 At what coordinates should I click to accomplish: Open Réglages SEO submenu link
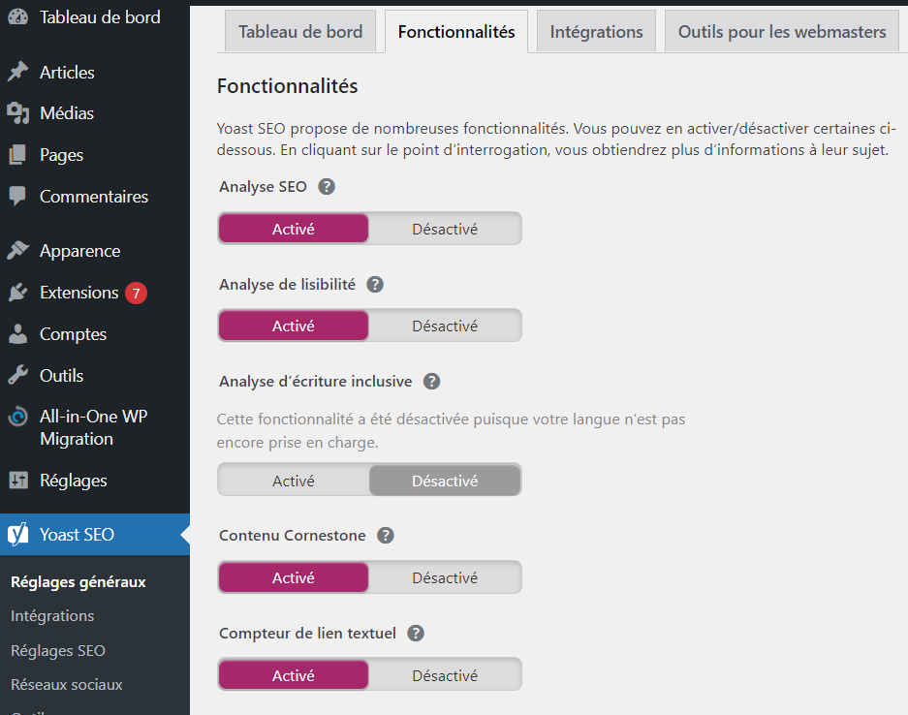(58, 651)
